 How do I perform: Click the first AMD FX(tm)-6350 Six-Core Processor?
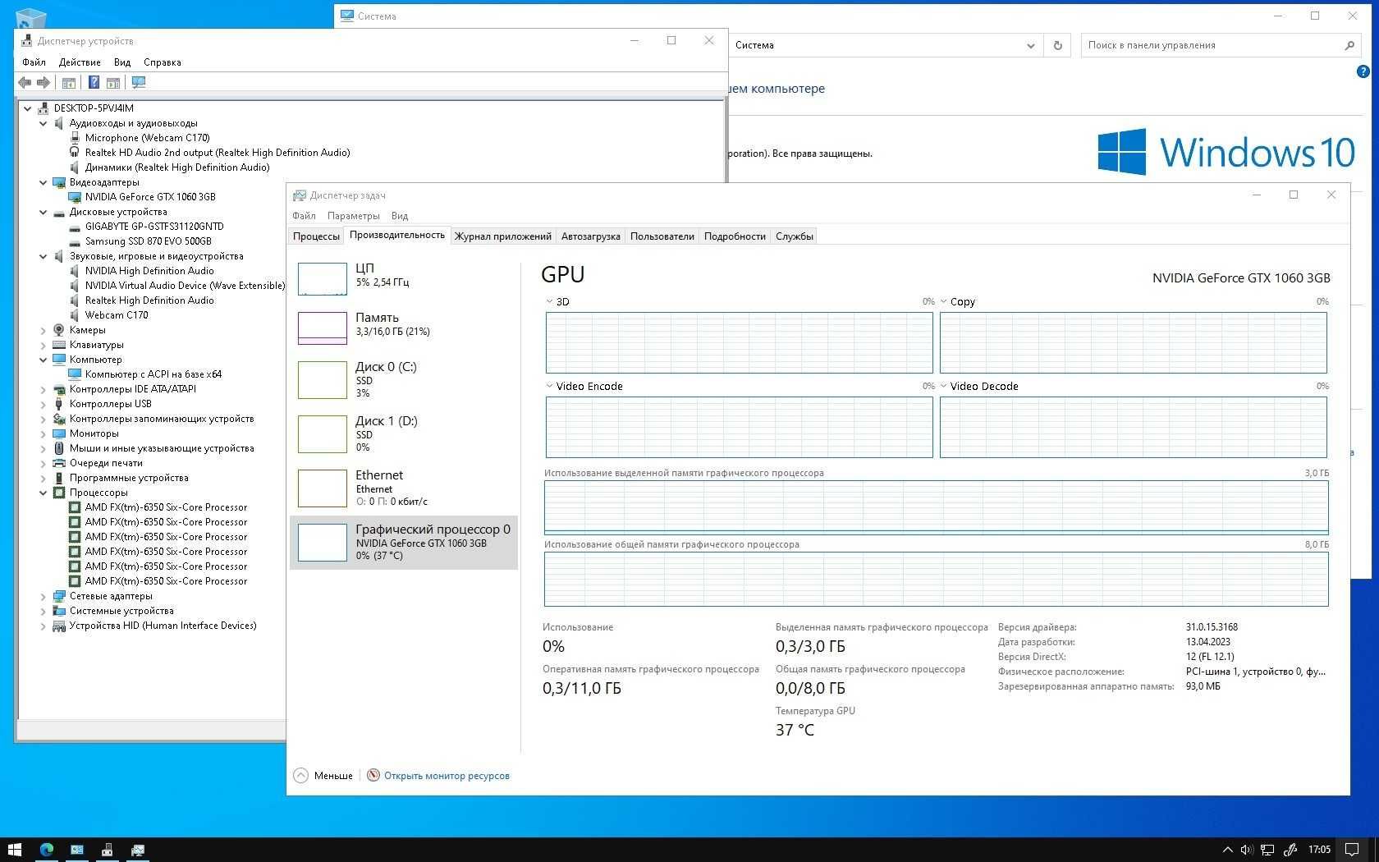166,507
